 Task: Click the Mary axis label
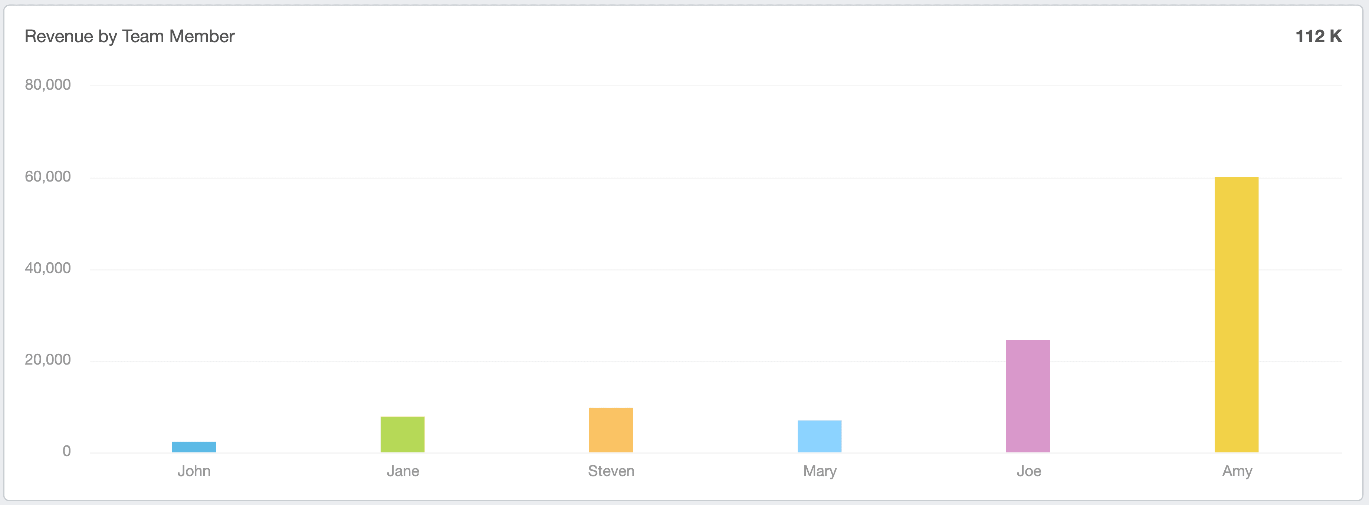point(820,471)
